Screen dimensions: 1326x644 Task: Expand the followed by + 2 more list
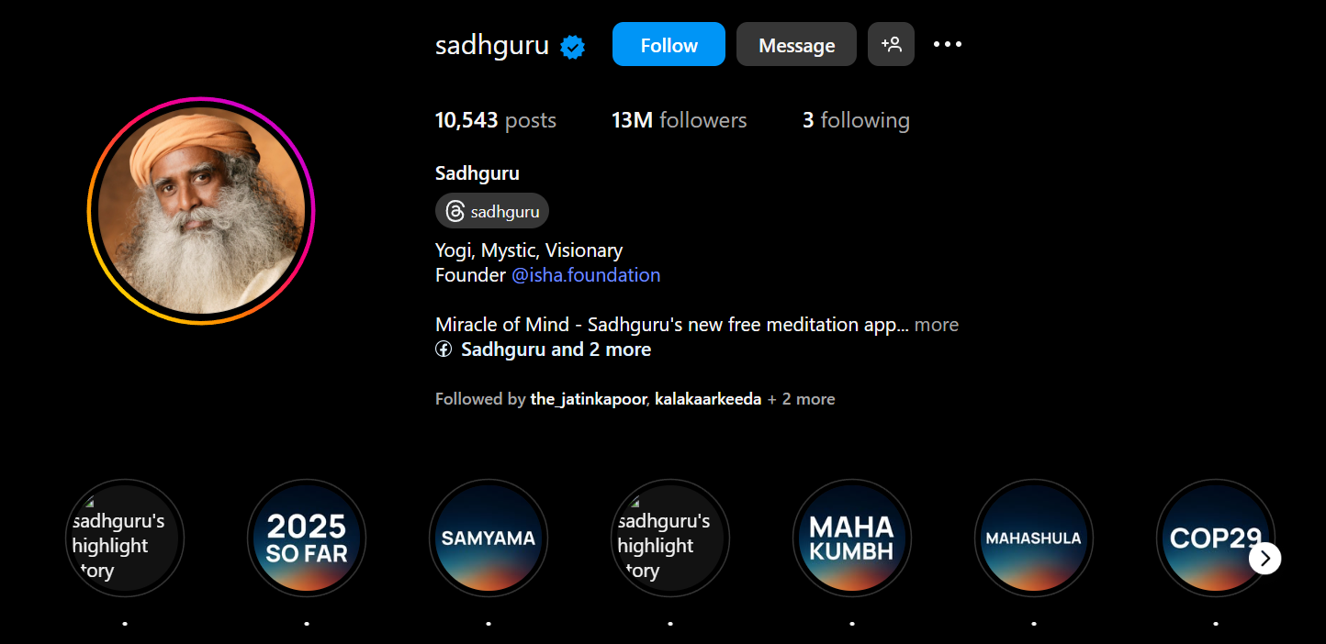pos(801,399)
